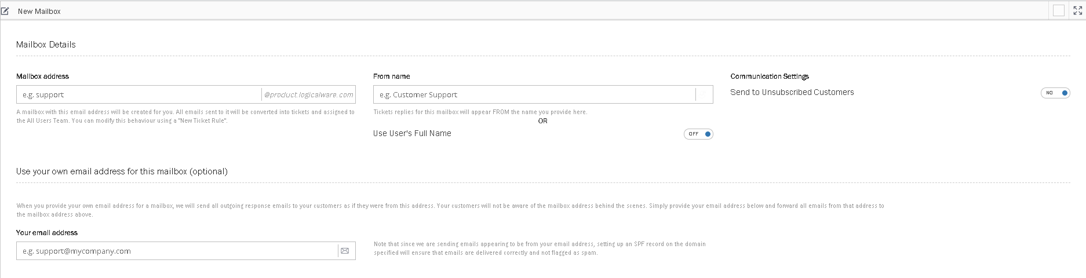Click the Mailbox Details section heading
The image size is (1086, 278).
[x=46, y=45]
